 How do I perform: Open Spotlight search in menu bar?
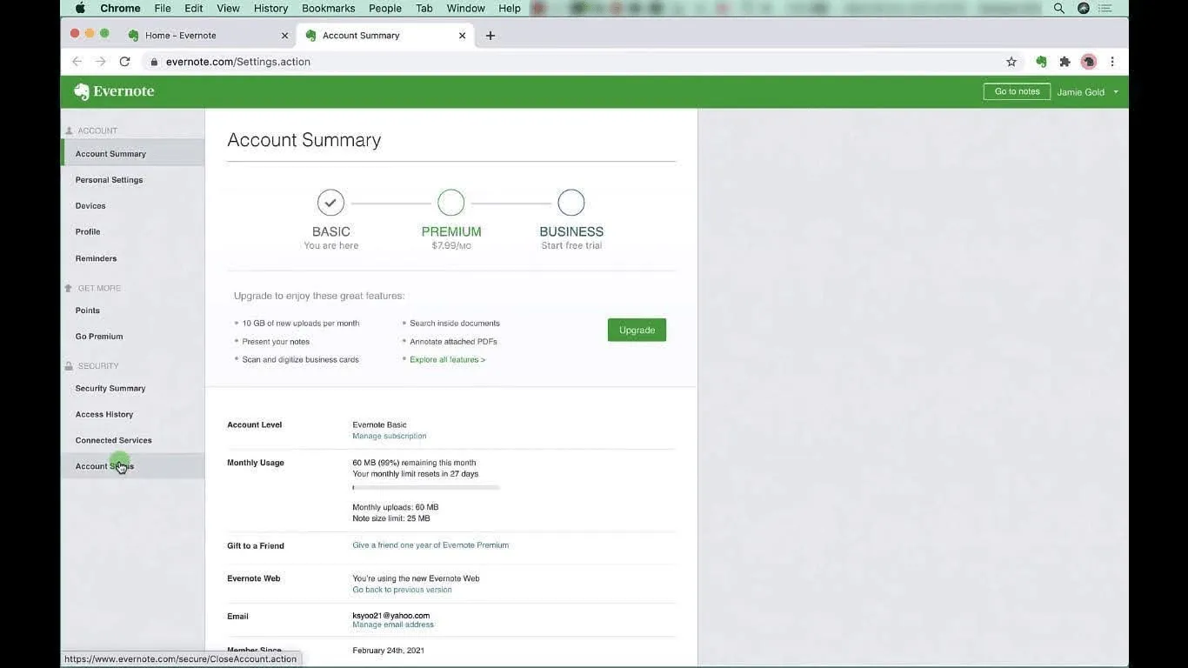(x=1058, y=8)
